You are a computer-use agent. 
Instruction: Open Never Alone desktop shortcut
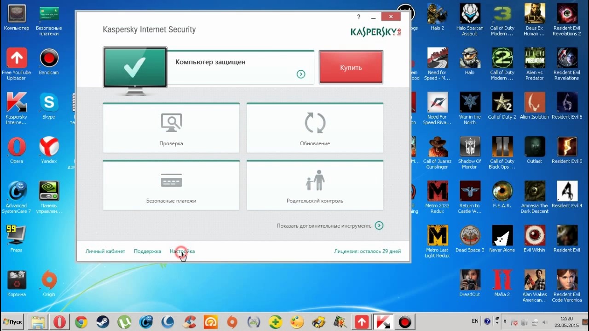502,239
